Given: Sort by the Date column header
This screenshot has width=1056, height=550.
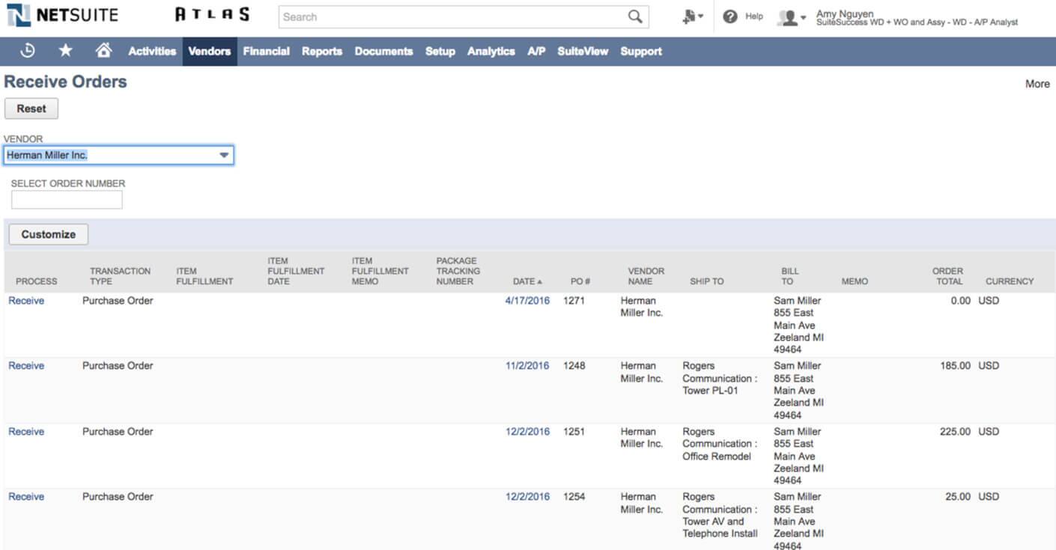Looking at the screenshot, I should (x=527, y=281).
